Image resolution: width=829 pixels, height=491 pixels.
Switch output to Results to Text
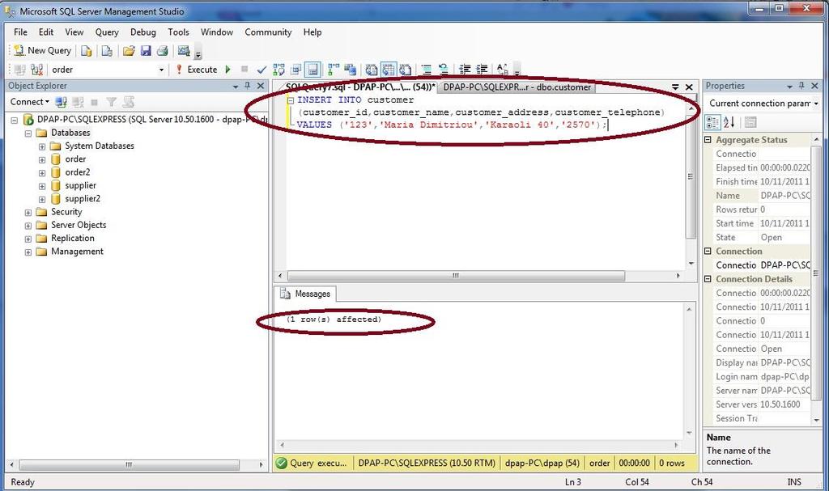(372, 70)
